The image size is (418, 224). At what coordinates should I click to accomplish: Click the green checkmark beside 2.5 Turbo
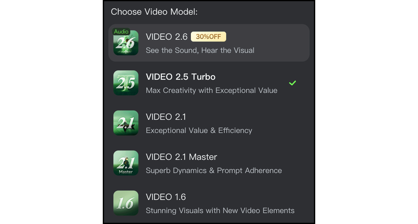293,83
